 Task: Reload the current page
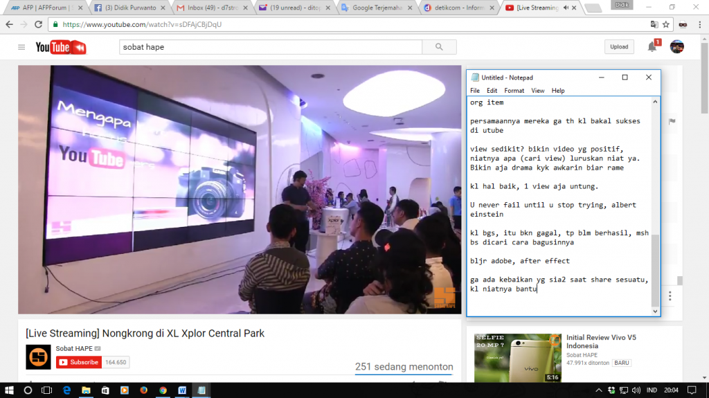tap(39, 24)
